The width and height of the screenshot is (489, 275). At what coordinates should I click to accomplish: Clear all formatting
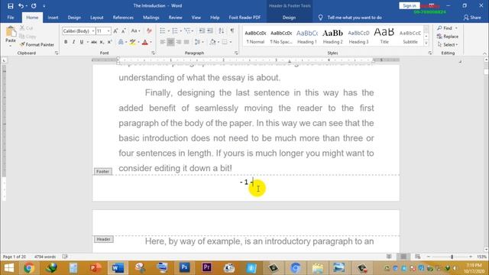(x=149, y=31)
